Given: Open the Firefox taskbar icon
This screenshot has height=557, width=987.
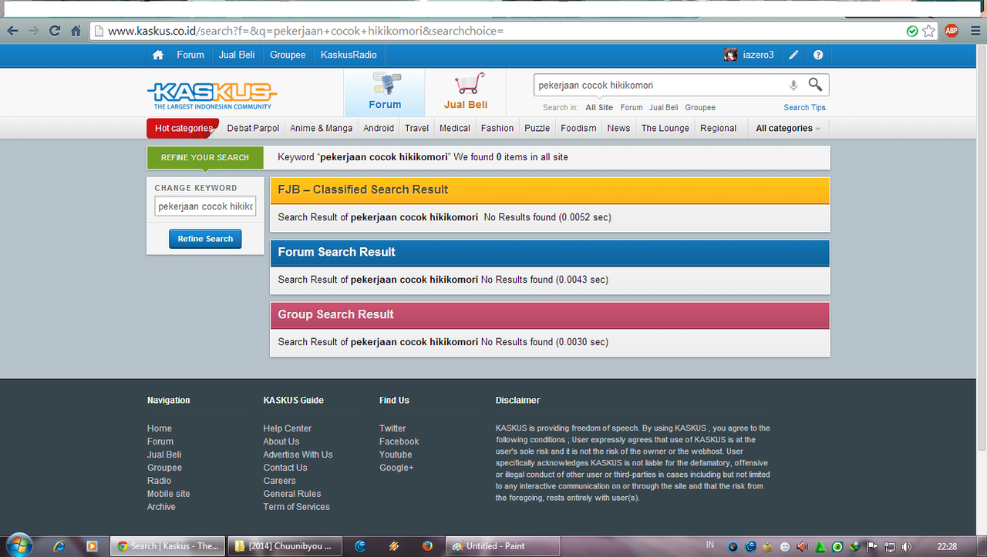Looking at the screenshot, I should click(427, 546).
